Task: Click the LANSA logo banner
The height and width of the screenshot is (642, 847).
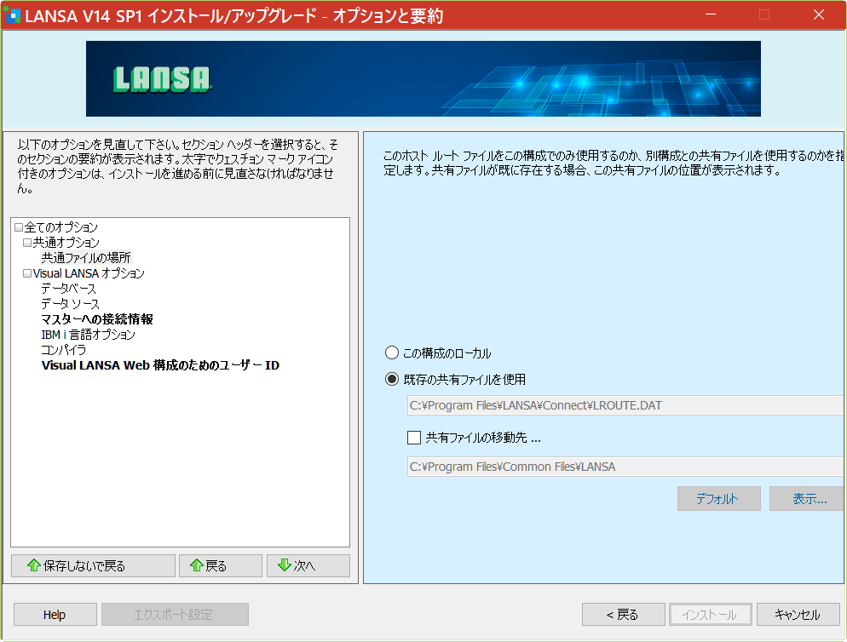Action: (423, 79)
